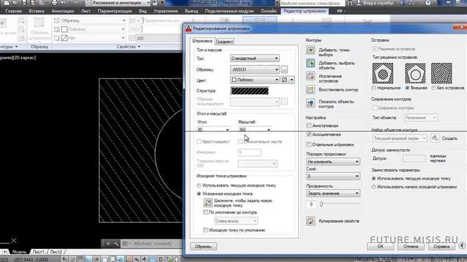Switch to the 'Градиент' tab

[225, 42]
